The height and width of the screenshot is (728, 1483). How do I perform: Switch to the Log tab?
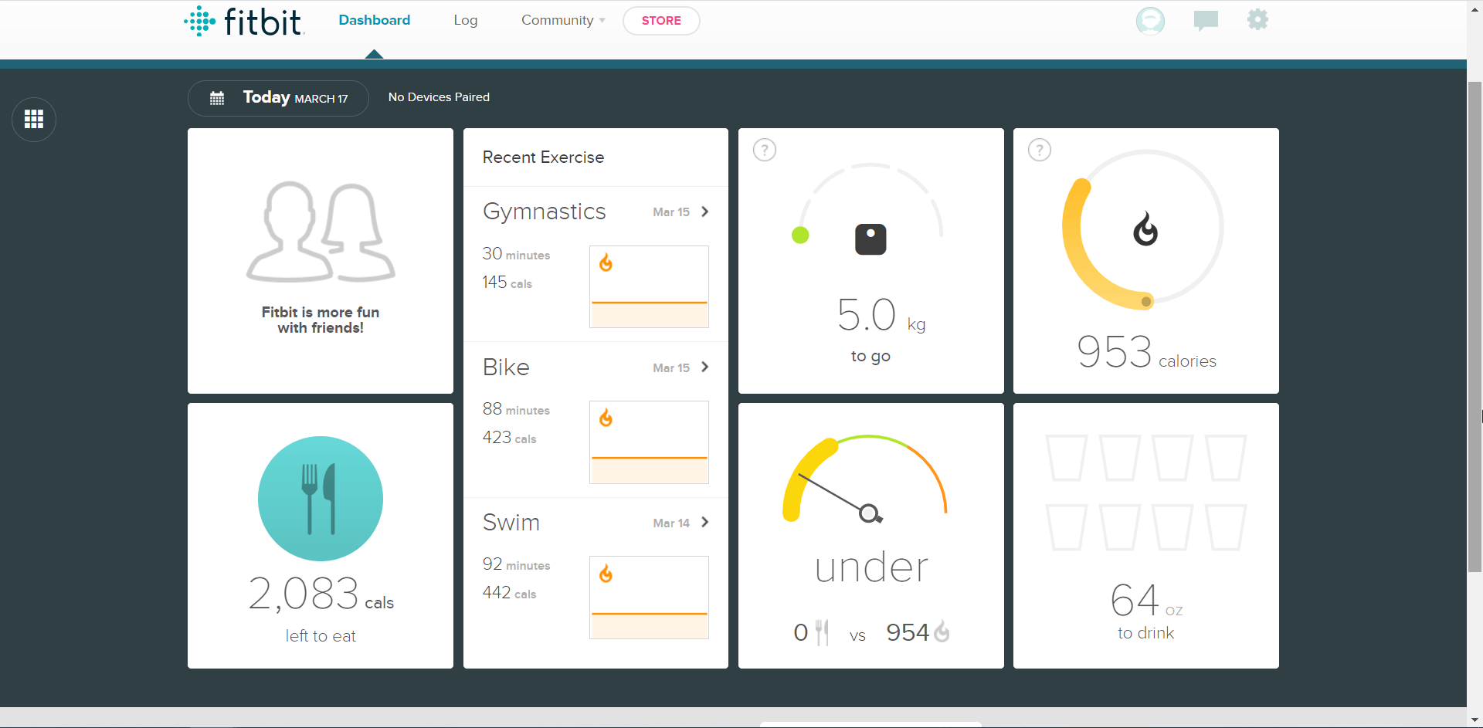pos(465,20)
